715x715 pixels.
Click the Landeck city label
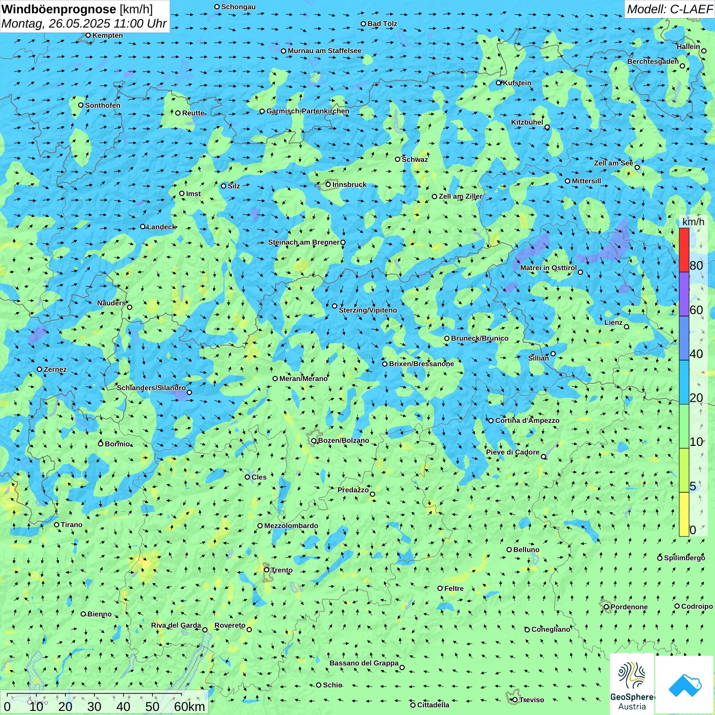point(161,227)
